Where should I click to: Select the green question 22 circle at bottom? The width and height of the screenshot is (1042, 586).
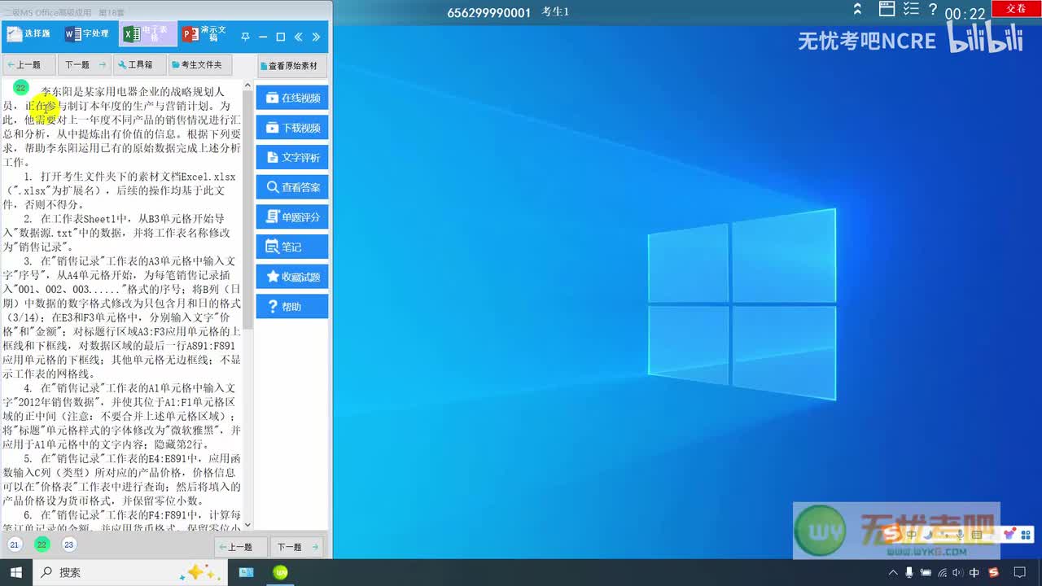(x=42, y=544)
